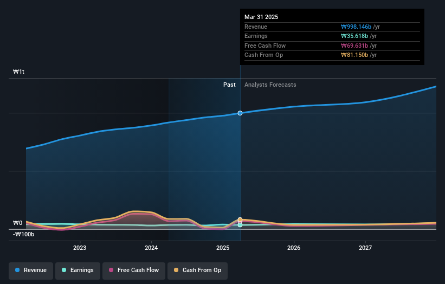Click the ₩1t y-axis label

(19, 72)
